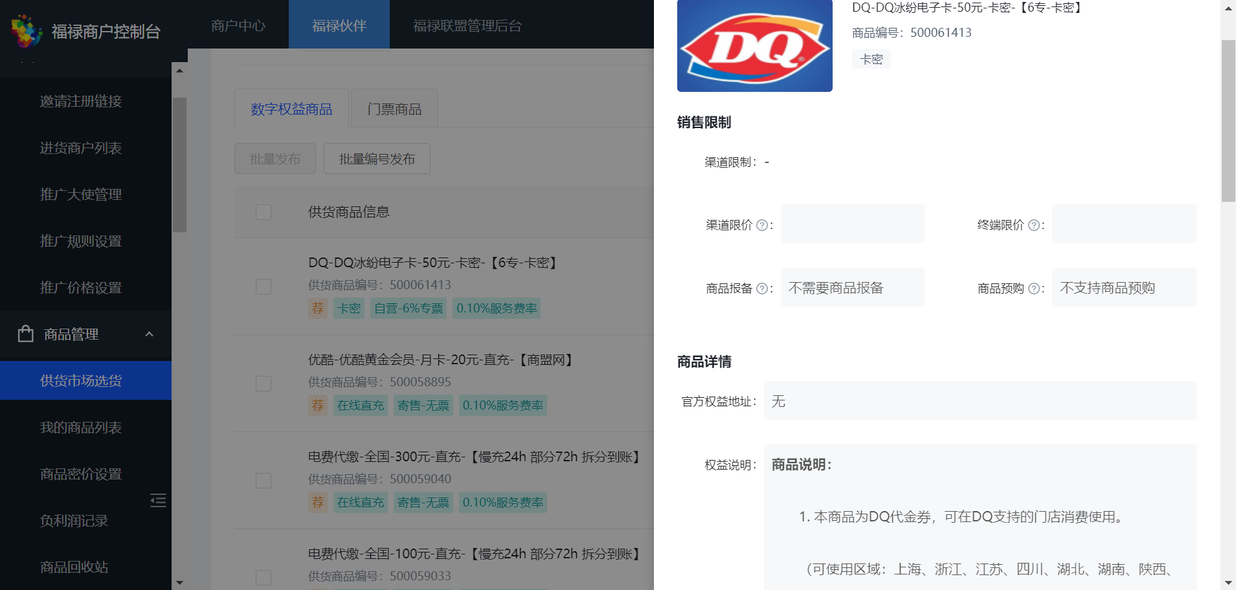Click the detail panel scrollbar up arrow
This screenshot has width=1236, height=590.
click(x=1228, y=8)
